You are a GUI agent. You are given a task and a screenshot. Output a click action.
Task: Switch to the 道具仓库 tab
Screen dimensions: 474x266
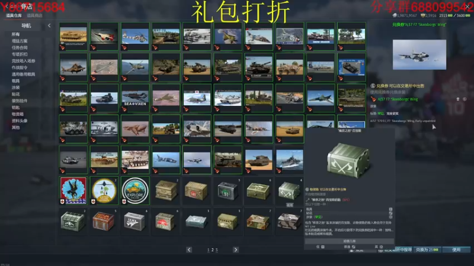point(14,15)
